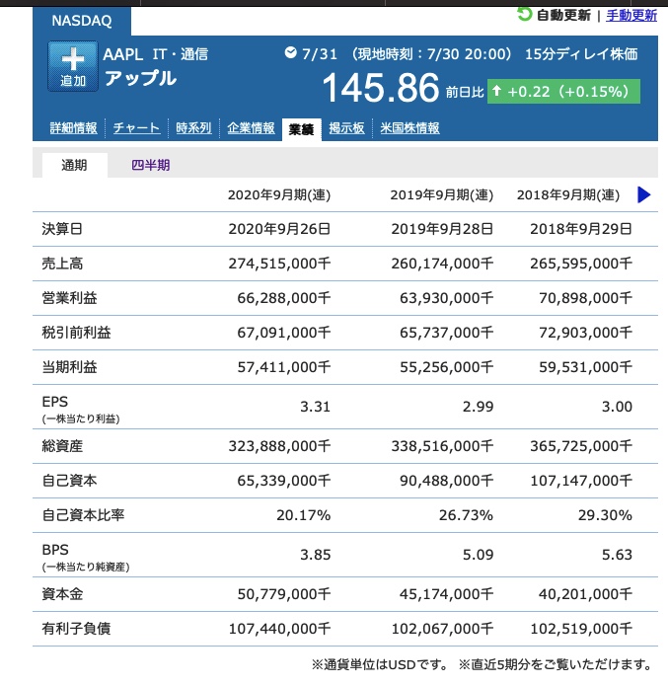The height and width of the screenshot is (685, 668).
Task: Click the 20.17% equity ratio value
Action: pos(304,515)
